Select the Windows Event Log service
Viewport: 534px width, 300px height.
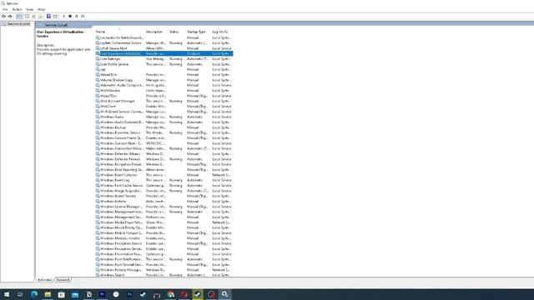[164, 180]
